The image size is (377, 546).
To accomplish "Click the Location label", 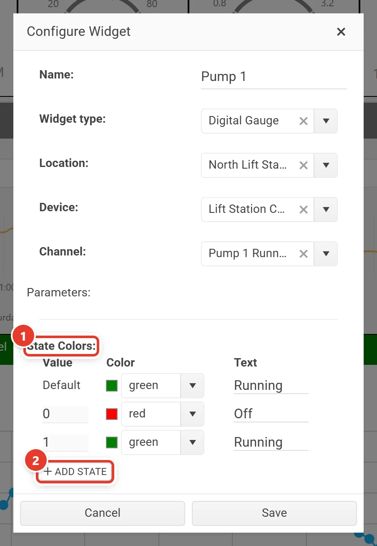I will pyautogui.click(x=64, y=163).
